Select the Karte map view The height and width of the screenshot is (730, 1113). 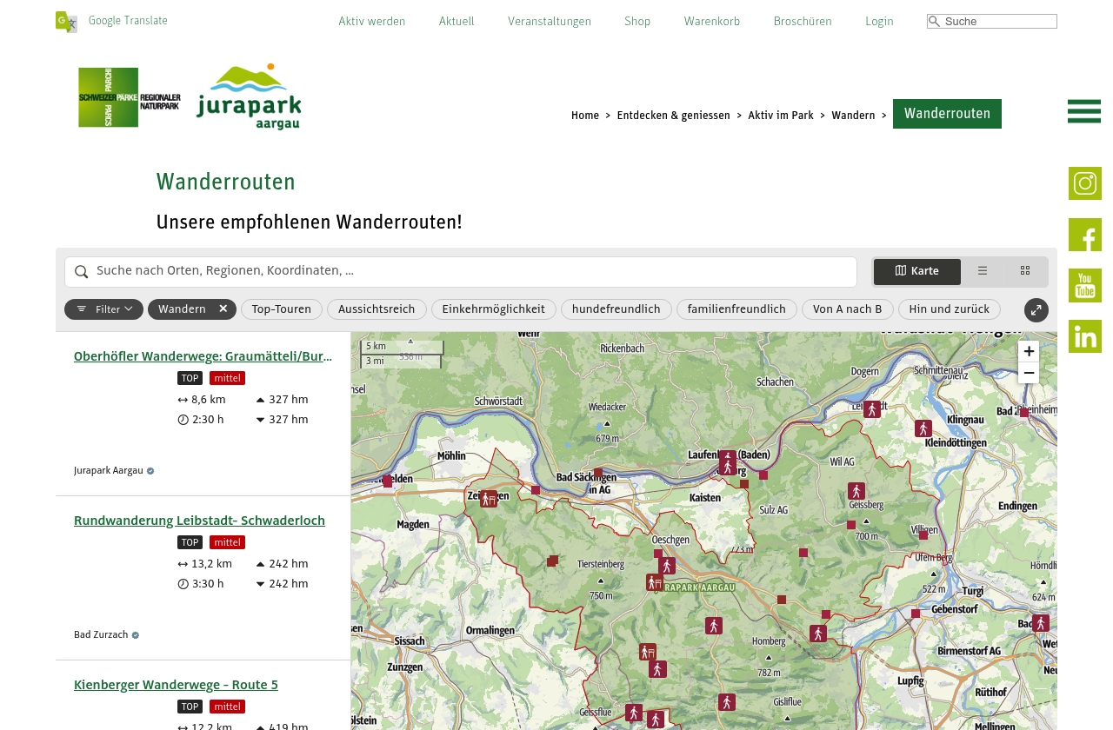[917, 271]
